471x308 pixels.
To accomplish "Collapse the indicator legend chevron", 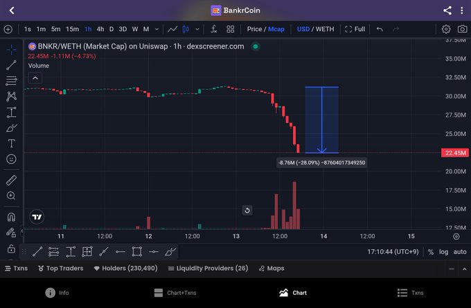I will point(35,78).
